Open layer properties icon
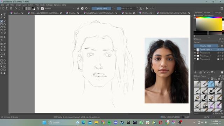The image size is (224, 126). [x=212, y=72]
